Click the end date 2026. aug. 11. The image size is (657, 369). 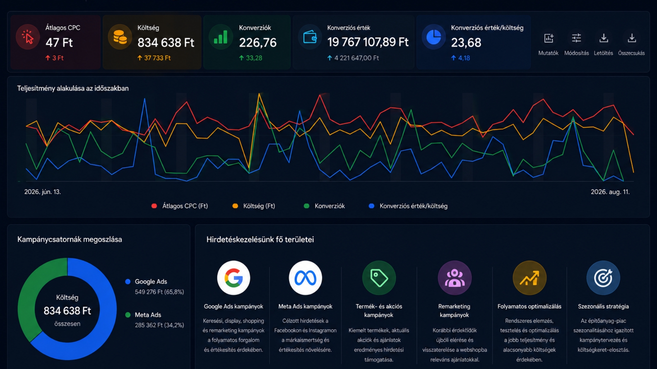tap(610, 192)
